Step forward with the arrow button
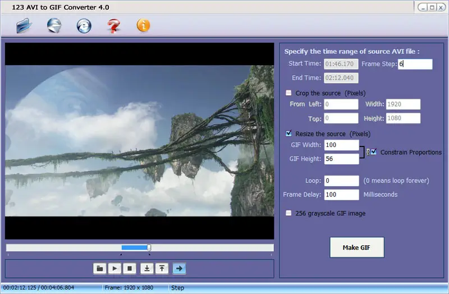 click(x=179, y=269)
